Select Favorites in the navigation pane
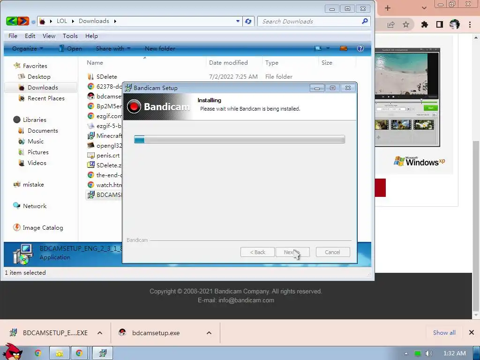Screen dimensions: 480x360 [35, 66]
